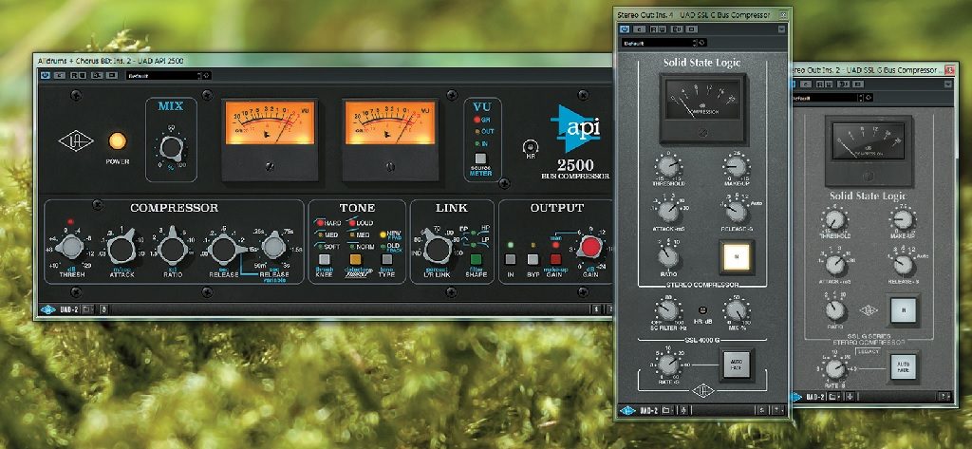The height and width of the screenshot is (449, 972).
Task: Click Ratio knob in SSL ins. 4 window
Action: click(668, 255)
